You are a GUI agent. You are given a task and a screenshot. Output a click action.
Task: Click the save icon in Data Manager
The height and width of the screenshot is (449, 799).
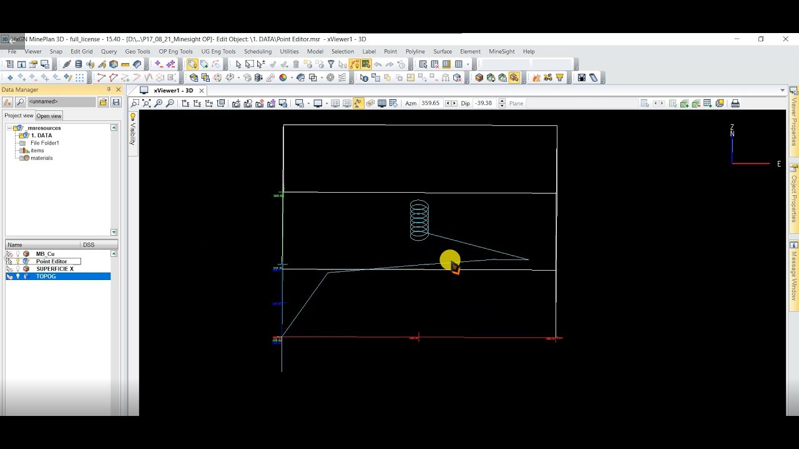116,102
